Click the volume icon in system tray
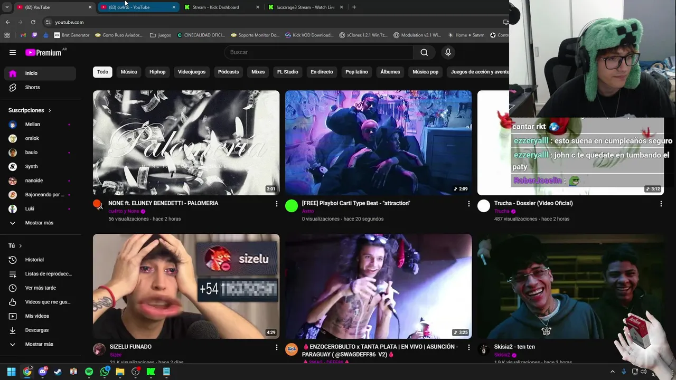This screenshot has height=380, width=676. (644, 372)
